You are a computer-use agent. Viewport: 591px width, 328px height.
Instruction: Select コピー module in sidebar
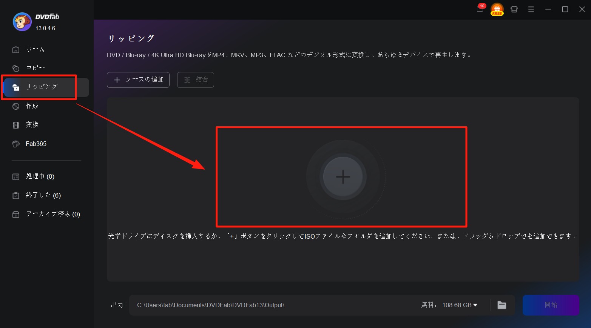(x=35, y=68)
